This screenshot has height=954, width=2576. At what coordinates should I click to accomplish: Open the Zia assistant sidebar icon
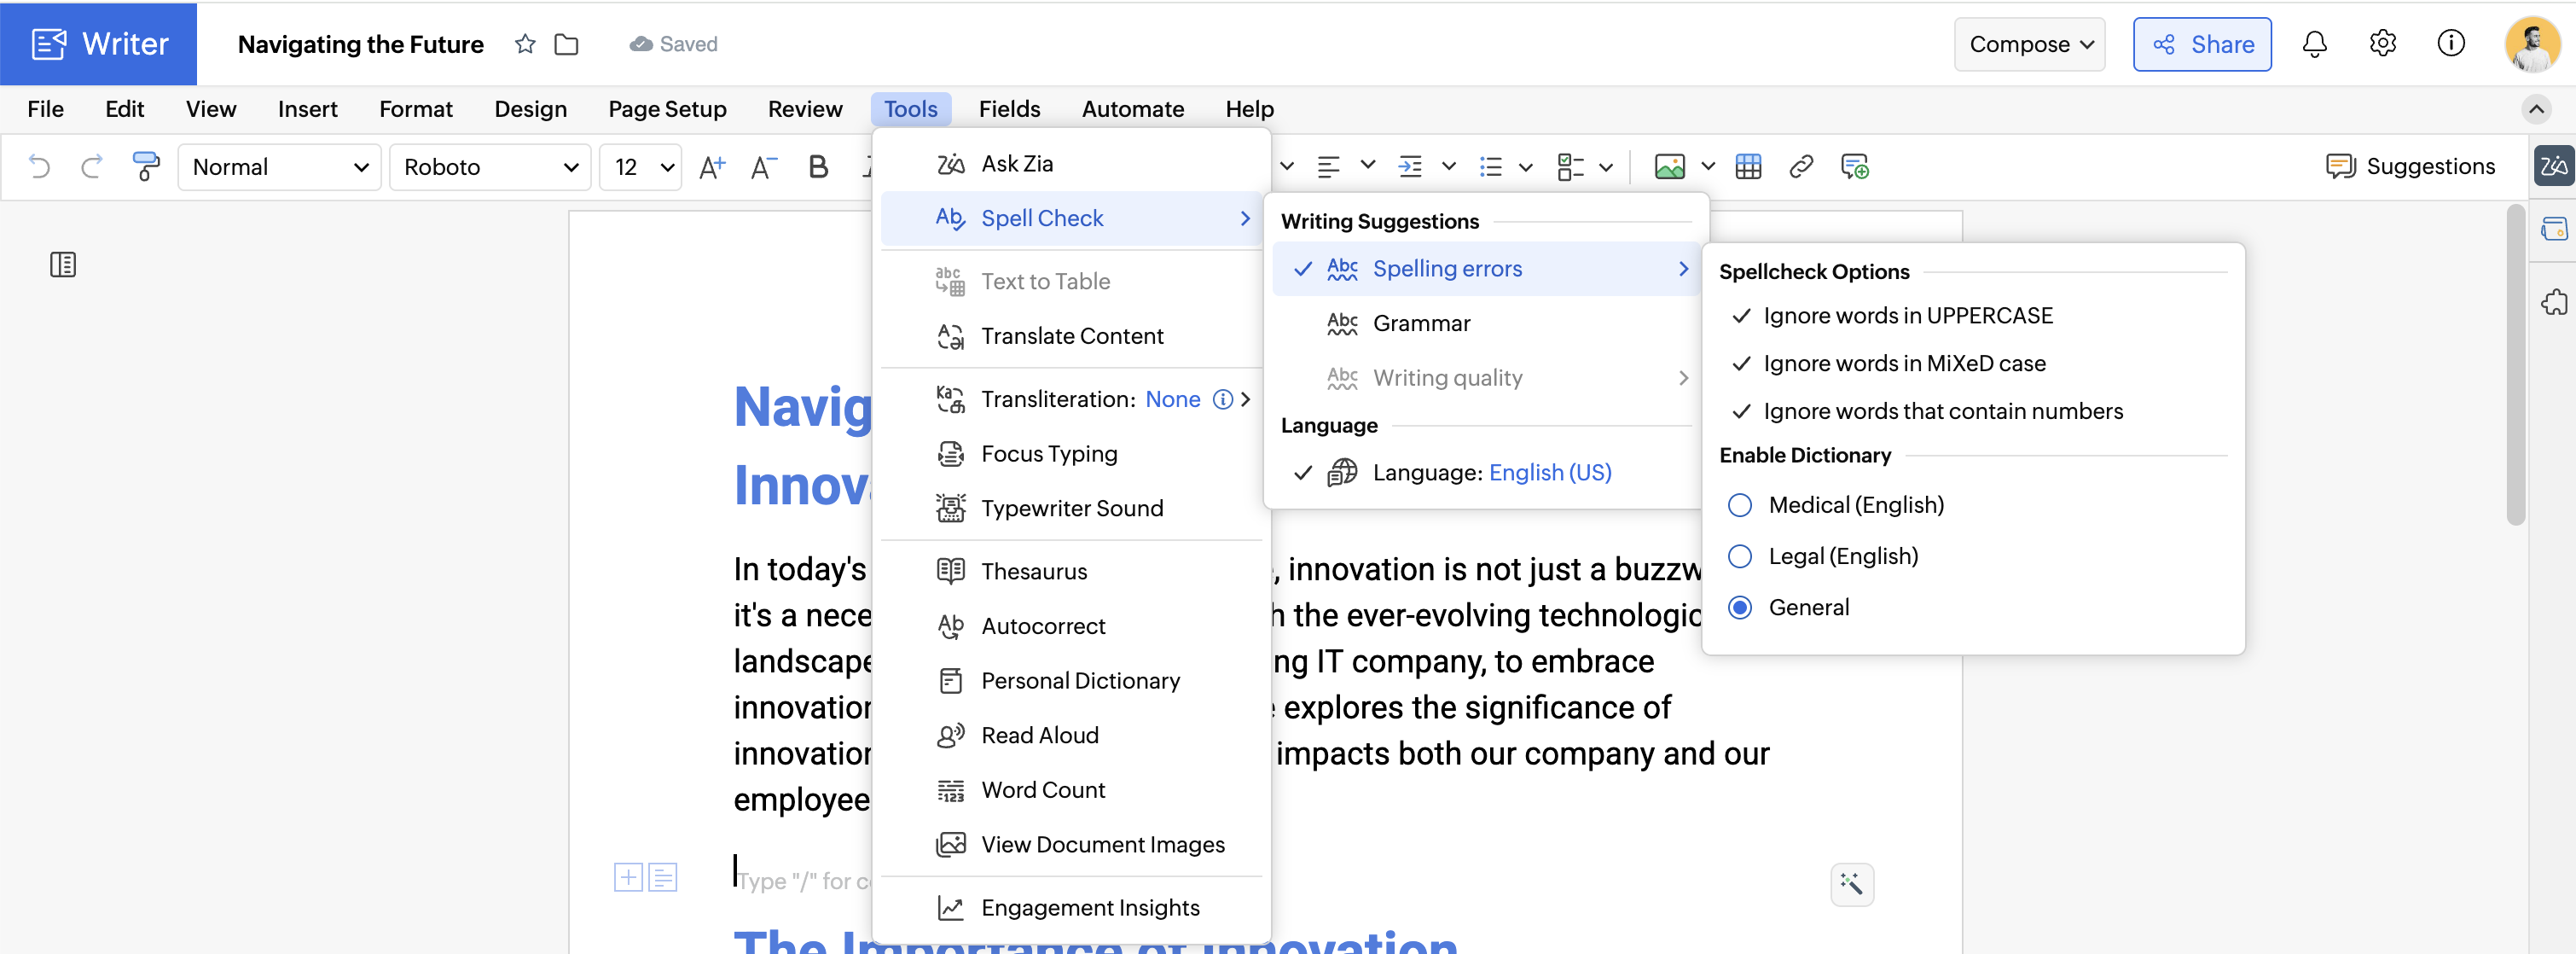tap(2553, 166)
